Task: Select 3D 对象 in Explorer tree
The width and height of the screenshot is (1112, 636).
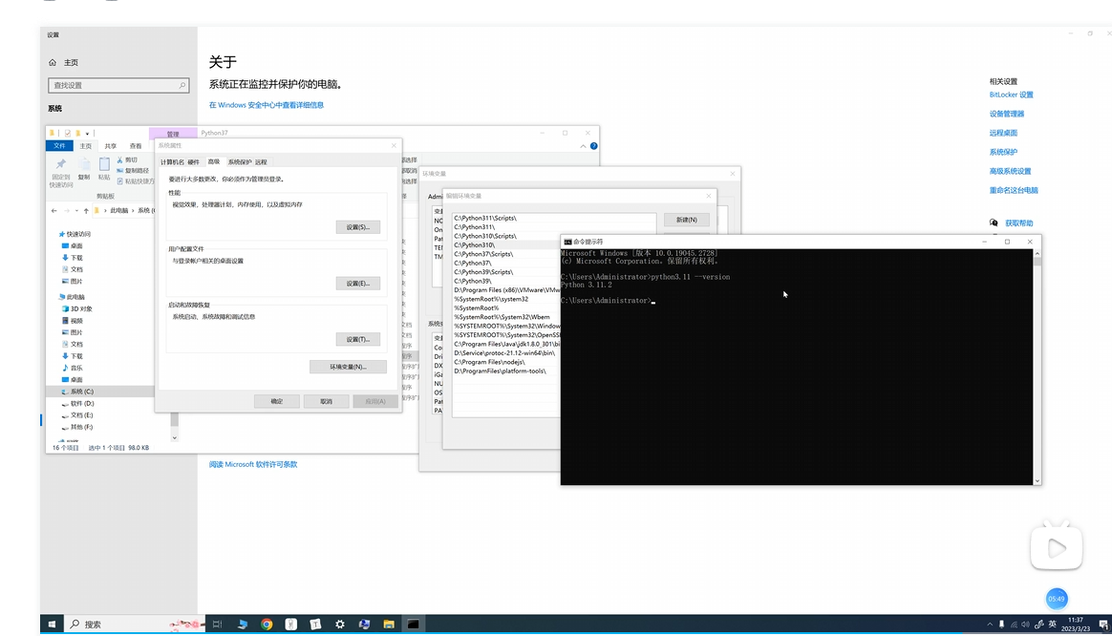Action: (77, 309)
